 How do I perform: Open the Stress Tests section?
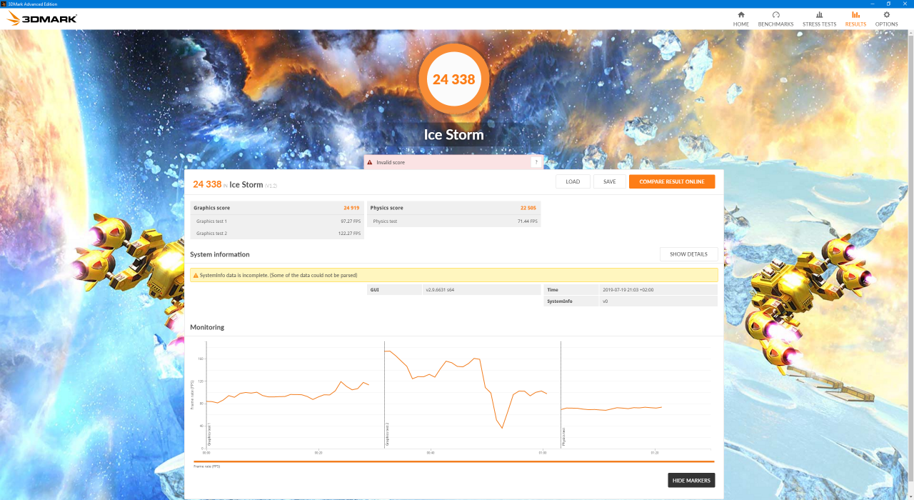coord(819,19)
